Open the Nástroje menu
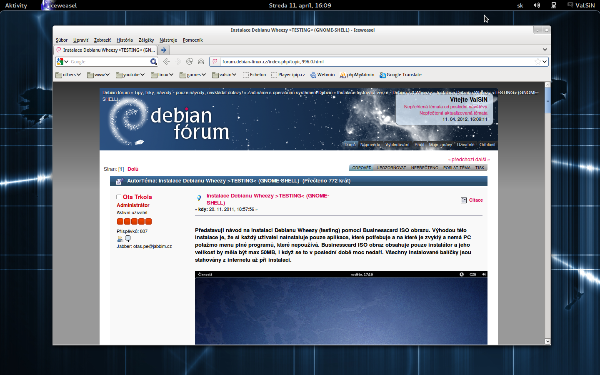 [168, 40]
